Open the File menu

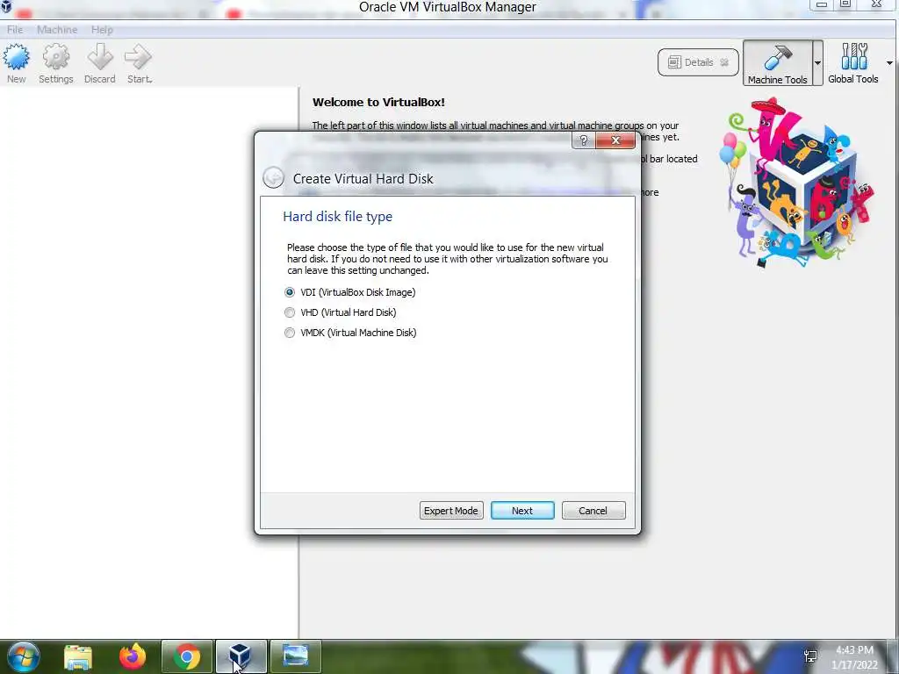(15, 29)
